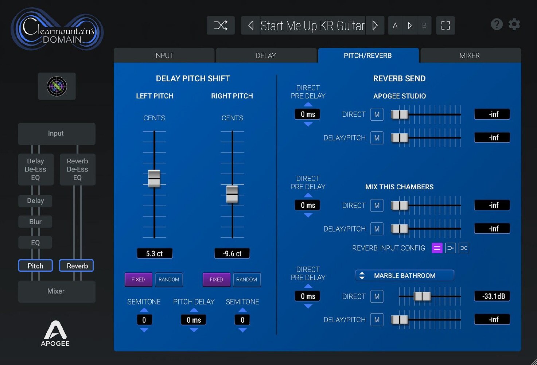Click the right pitch cents fader handle
The image size is (537, 365).
[232, 194]
